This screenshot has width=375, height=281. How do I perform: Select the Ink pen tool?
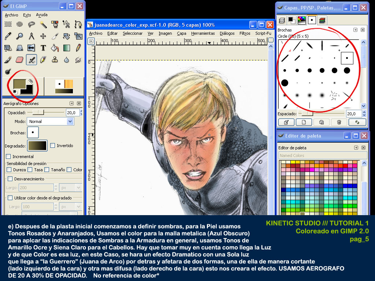43,60
